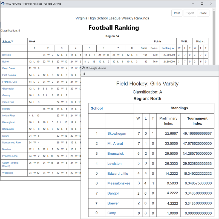The width and height of the screenshot is (219, 219).
Task: Click the School sort arrow in Football table
Action: [12, 41]
